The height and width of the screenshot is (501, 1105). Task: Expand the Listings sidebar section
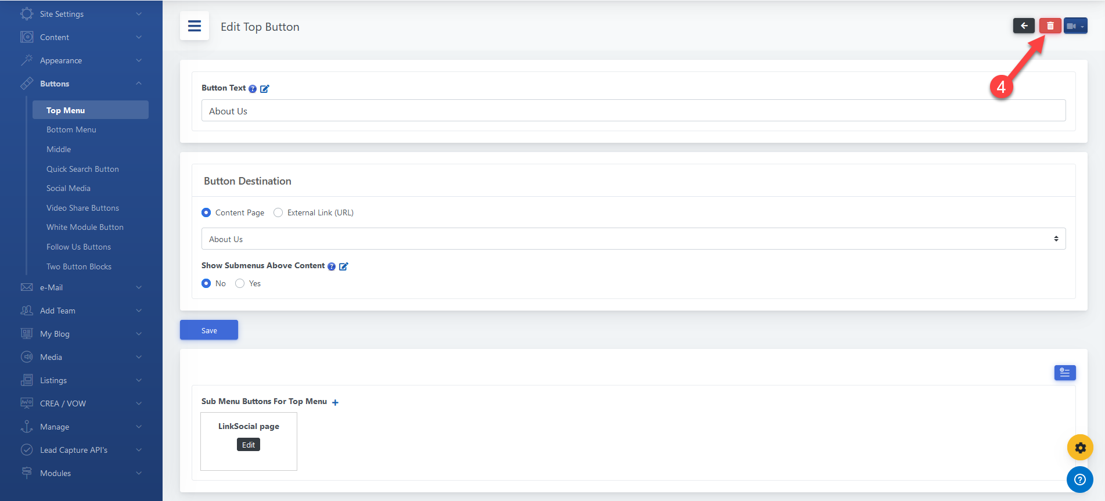point(81,380)
